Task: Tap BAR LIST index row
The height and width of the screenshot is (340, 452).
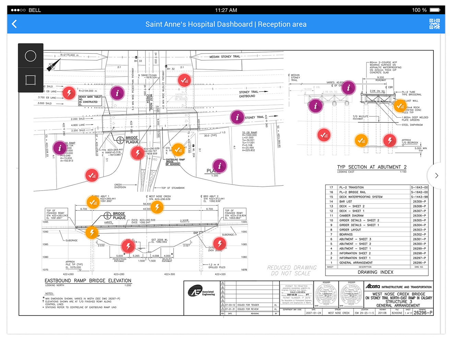Action: [x=377, y=202]
